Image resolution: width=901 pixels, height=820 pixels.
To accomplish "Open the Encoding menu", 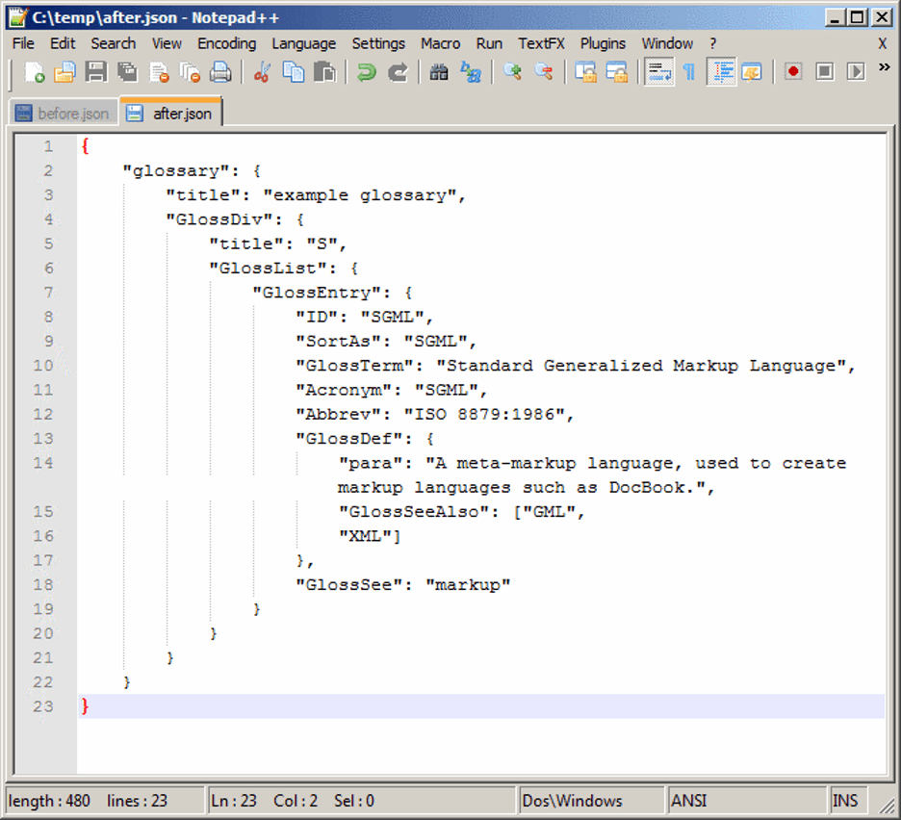I will tap(227, 43).
